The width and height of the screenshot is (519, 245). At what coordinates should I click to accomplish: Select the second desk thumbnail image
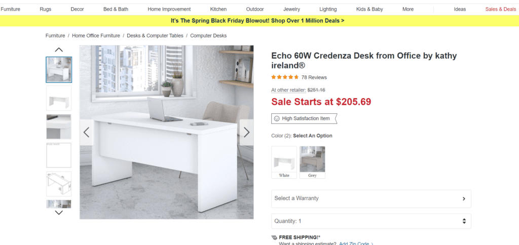(x=59, y=98)
